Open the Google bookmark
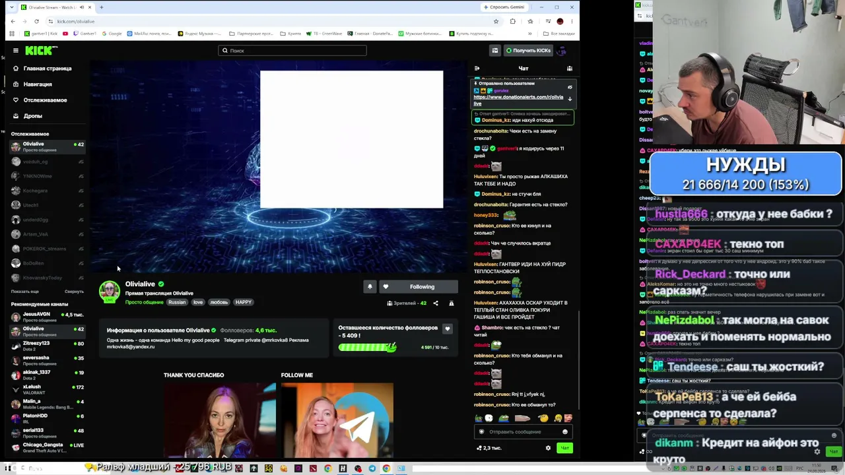This screenshot has height=475, width=845. click(x=112, y=34)
